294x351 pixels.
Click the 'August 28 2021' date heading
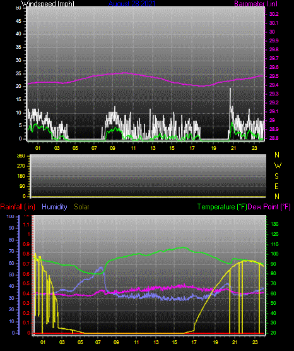(x=132, y=4)
